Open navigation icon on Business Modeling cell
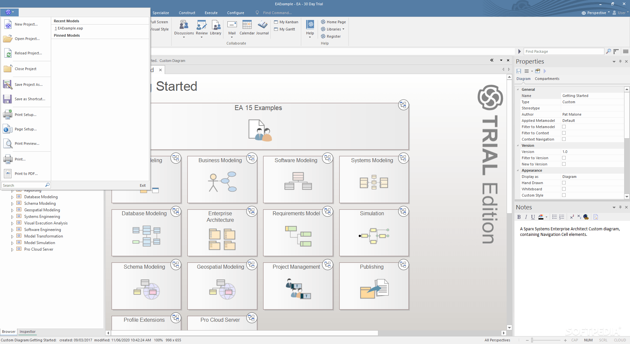Screen dimensions: 630x344 [x=252, y=158]
